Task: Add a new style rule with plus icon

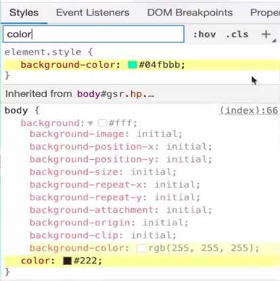Action: coord(266,35)
